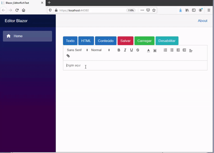Viewport: 214px width, 153px height.
Task: Open the Sans Serif font dropdown
Action: click(x=77, y=50)
